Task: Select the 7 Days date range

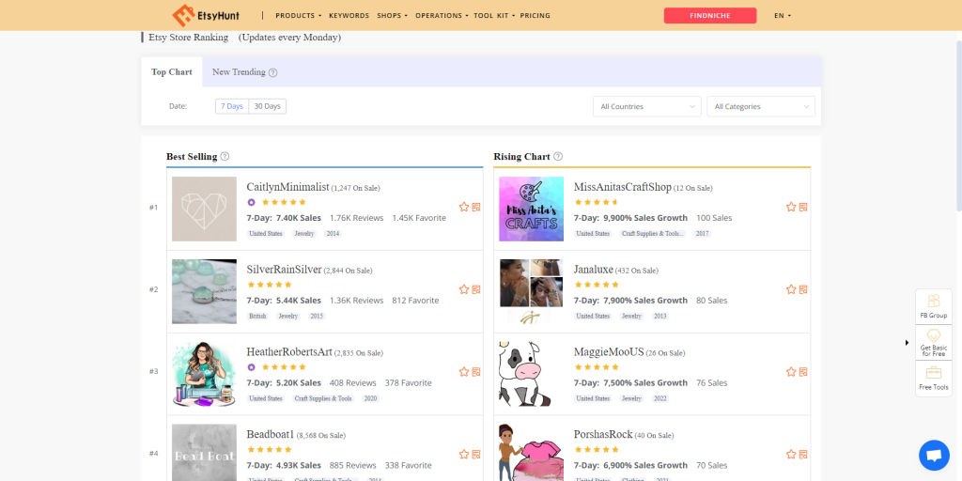Action: [x=232, y=106]
